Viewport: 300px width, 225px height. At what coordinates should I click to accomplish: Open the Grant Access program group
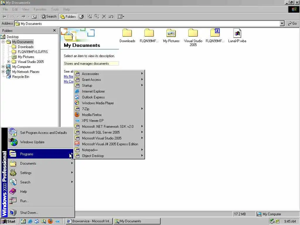109,80
